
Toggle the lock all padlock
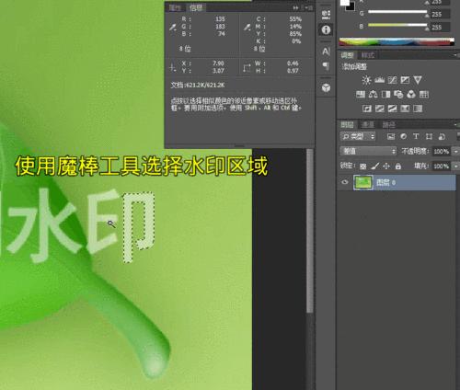coord(398,166)
